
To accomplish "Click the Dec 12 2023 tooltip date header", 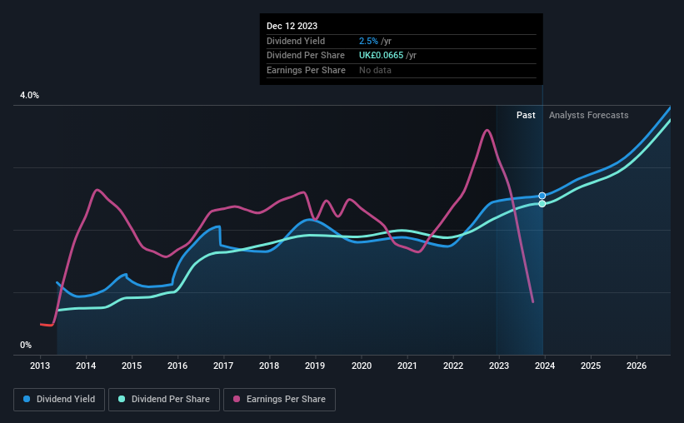I will [292, 26].
